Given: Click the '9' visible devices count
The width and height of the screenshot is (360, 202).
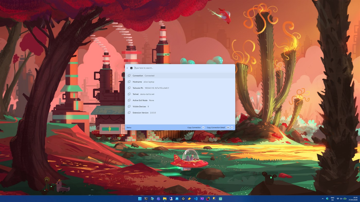Looking at the screenshot, I should tap(148, 107).
